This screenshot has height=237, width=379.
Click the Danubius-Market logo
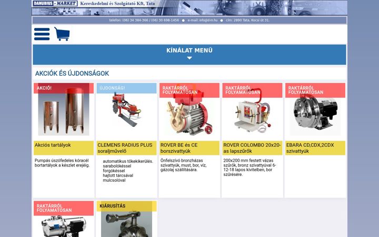(55, 3)
